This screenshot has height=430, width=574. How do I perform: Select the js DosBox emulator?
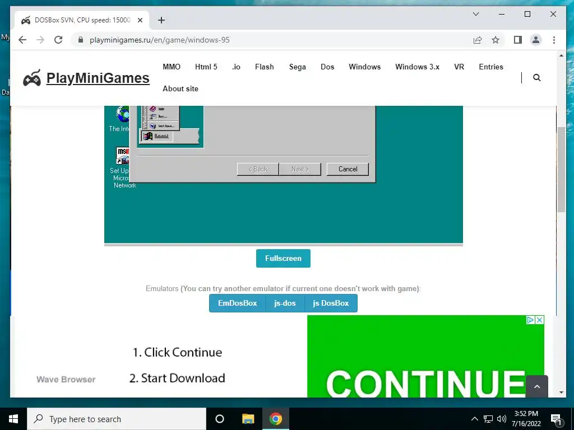tap(331, 303)
